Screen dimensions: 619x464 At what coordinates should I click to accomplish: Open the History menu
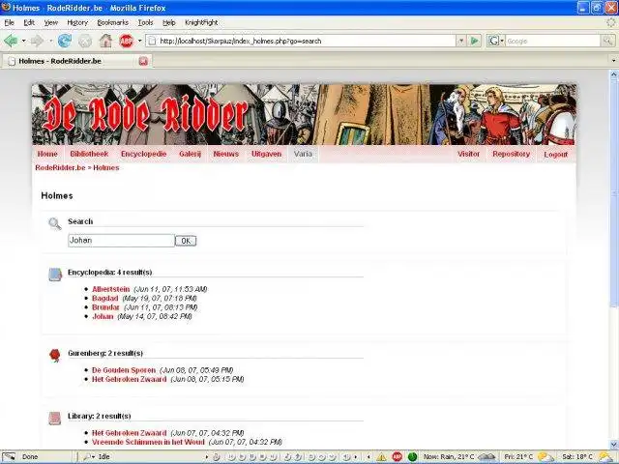coord(77,22)
